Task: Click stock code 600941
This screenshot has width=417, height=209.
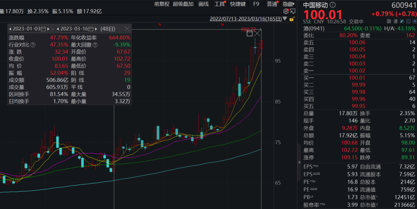Action: [404, 5]
